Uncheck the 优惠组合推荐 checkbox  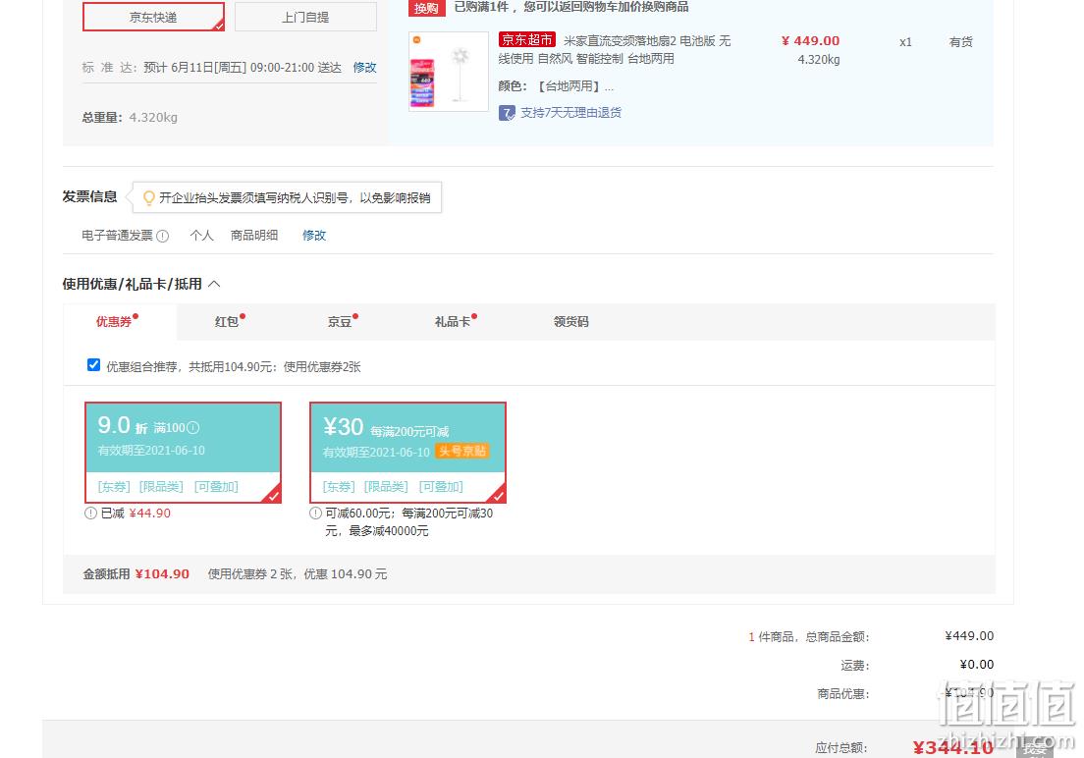tap(94, 365)
